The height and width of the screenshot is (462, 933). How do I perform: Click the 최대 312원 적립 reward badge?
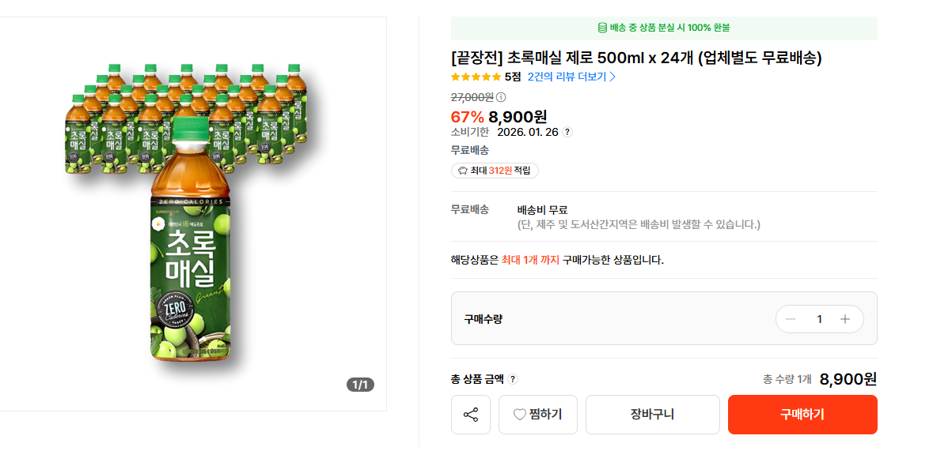(x=495, y=171)
